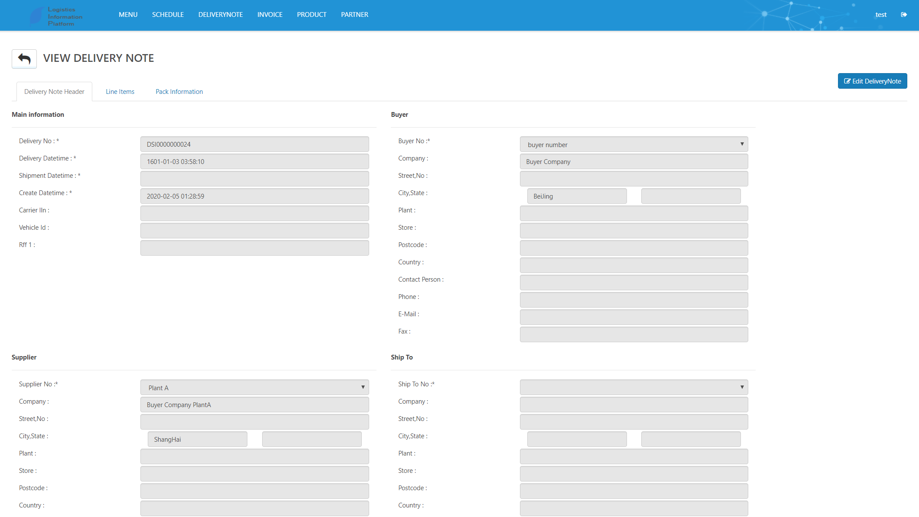Image resolution: width=919 pixels, height=517 pixels.
Task: Click the Buyer E-Mail field
Action: tap(634, 318)
